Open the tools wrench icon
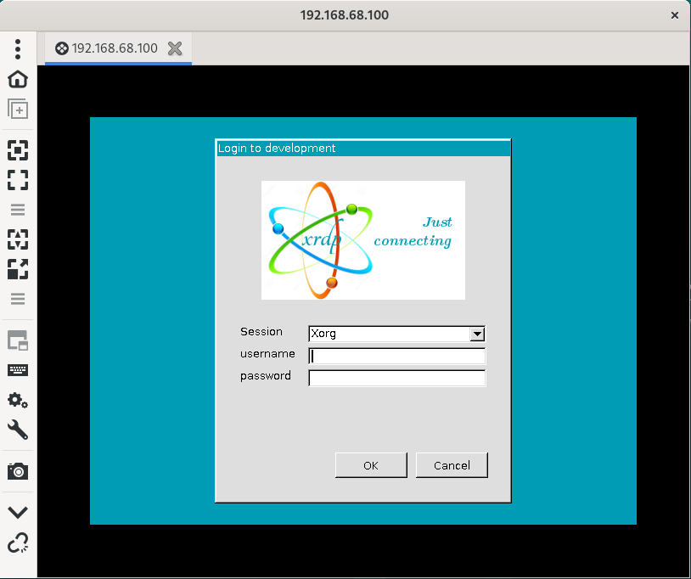The height and width of the screenshot is (579, 691). (18, 430)
